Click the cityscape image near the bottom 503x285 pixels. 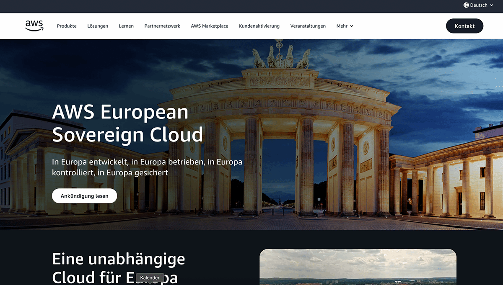[358, 267]
